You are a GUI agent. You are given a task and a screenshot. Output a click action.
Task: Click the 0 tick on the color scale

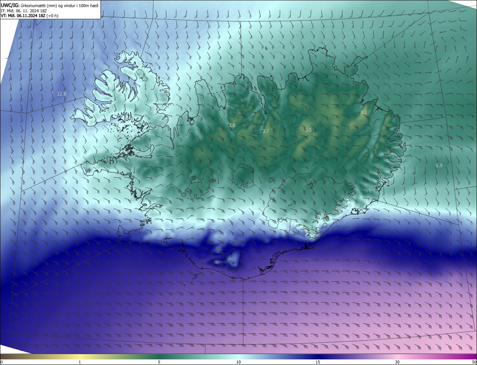(x=1, y=362)
